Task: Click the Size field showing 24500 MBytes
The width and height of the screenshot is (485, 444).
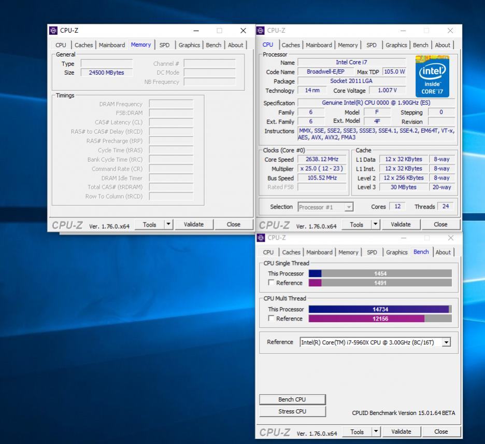Action: [107, 73]
